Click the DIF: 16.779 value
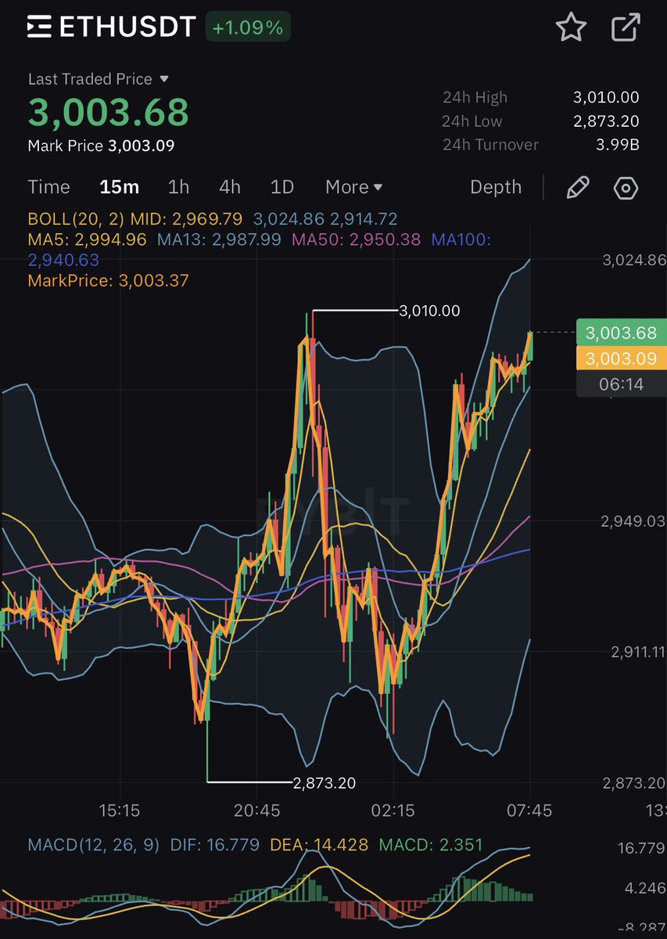 tap(215, 845)
